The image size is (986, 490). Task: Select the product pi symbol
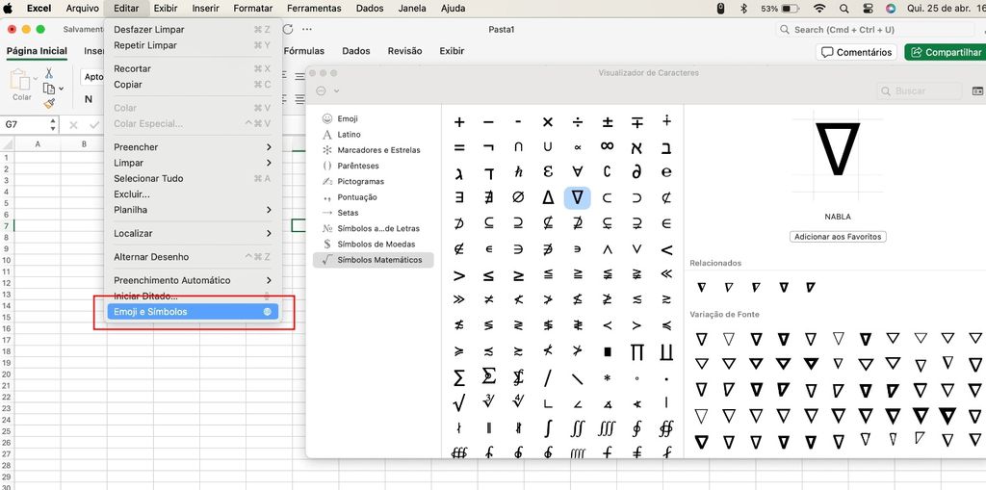pos(637,351)
